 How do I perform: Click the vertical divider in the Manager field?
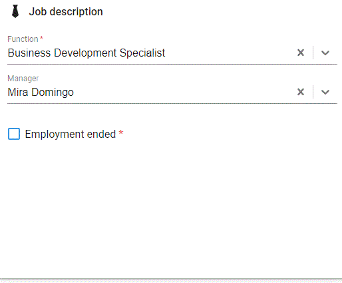(313, 92)
